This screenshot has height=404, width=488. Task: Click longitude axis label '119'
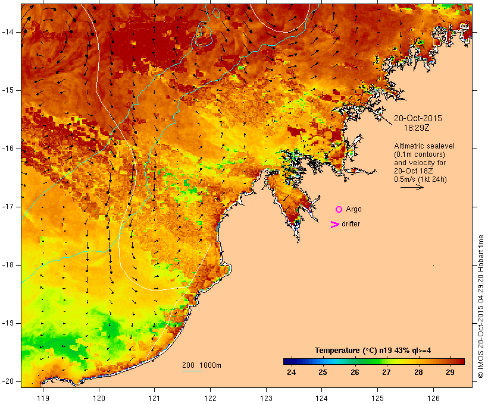[43, 399]
